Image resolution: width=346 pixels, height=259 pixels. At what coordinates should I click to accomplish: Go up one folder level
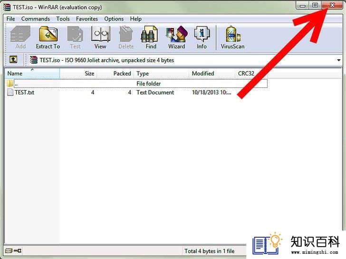(x=13, y=59)
